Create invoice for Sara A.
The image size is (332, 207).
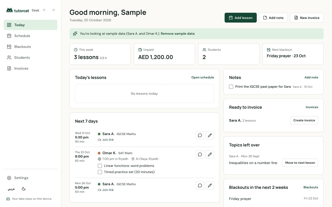click(x=304, y=120)
